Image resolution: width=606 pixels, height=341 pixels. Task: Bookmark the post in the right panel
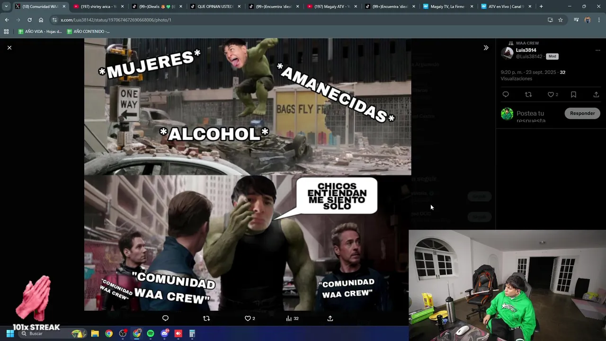click(x=573, y=94)
